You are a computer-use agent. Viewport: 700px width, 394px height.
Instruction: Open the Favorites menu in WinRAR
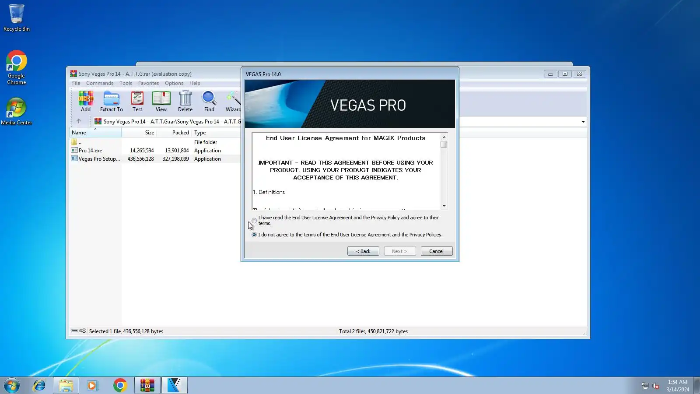pos(149,83)
